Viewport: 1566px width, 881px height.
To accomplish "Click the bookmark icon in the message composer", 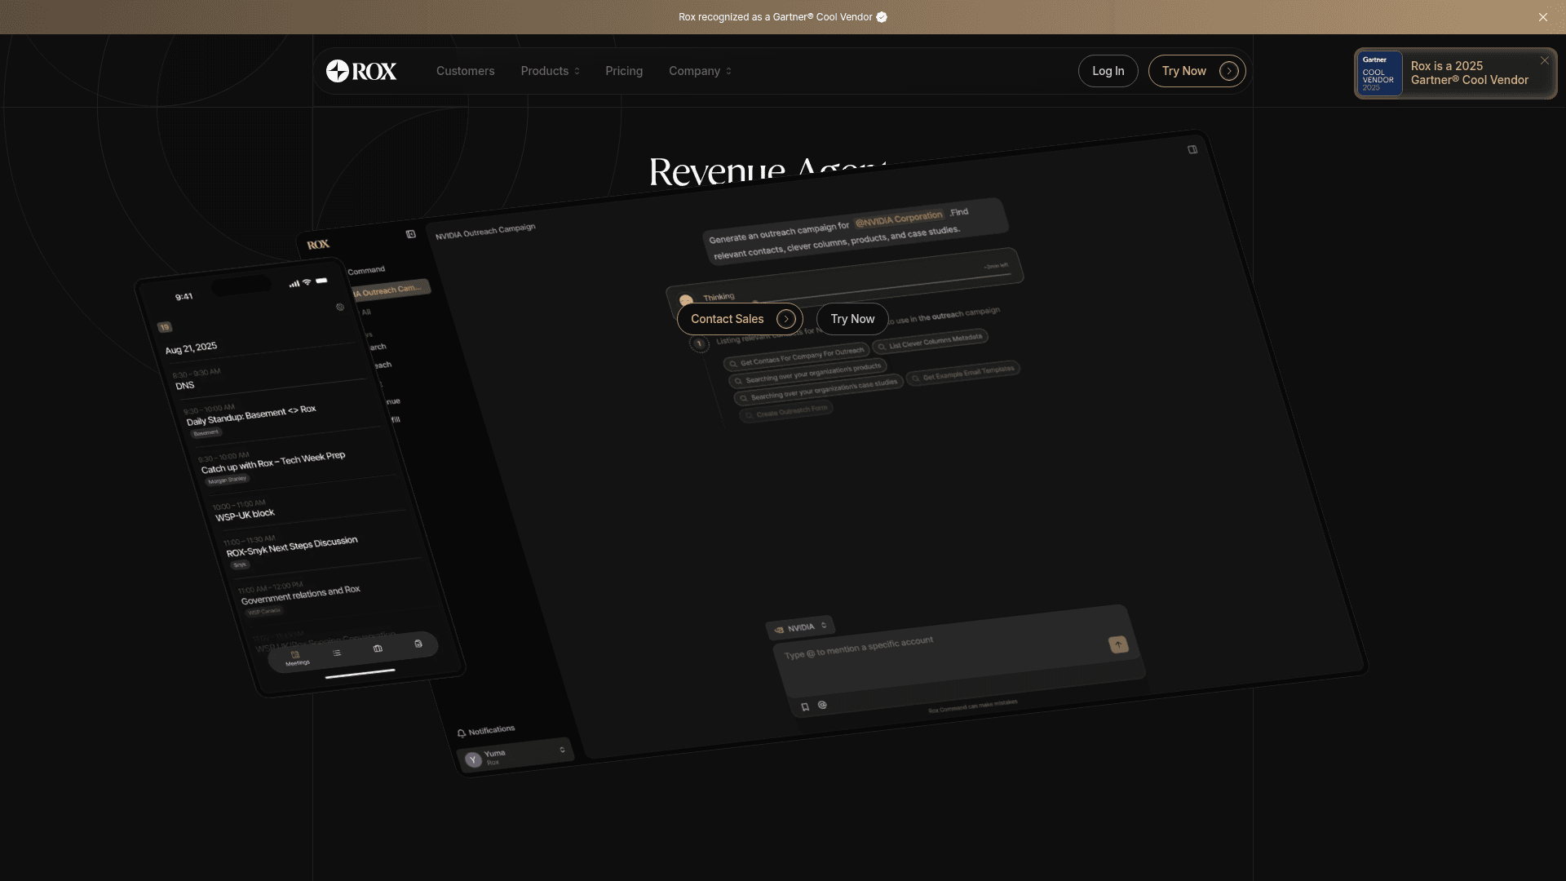I will 805,706.
